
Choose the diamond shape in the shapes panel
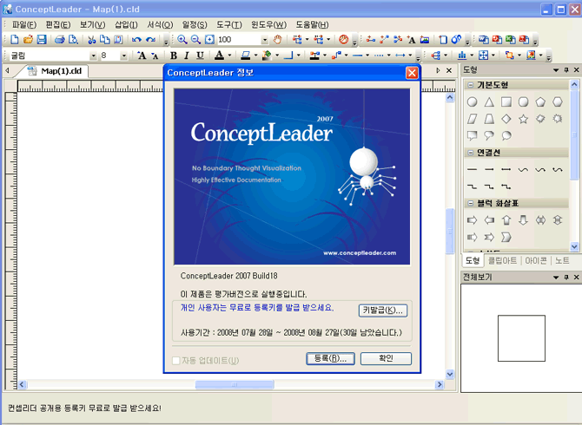pos(506,119)
